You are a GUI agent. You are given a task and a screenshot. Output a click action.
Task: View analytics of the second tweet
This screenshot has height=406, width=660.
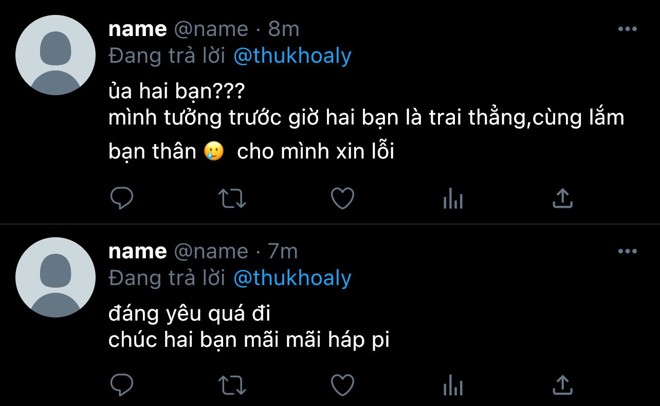(x=453, y=385)
